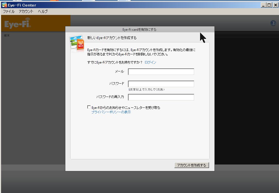279x193 pixels.
Task: Click the dialog title Eye-Fi cardを有効にする
Action: [x=139, y=29]
